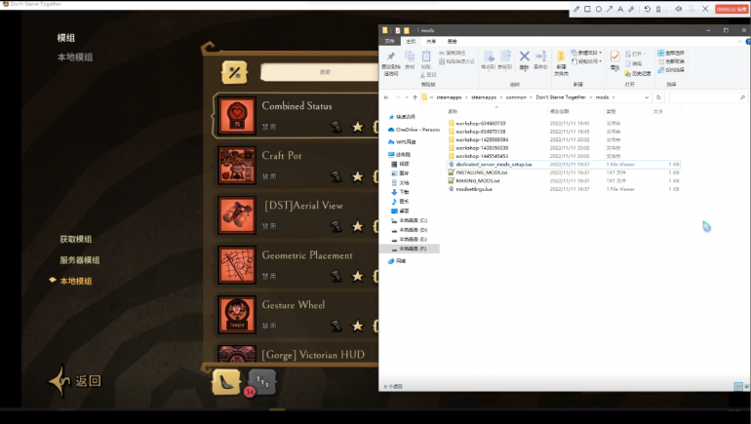Click the red recording timer stop button
Viewport: 751px width, 424px height.
coord(731,9)
